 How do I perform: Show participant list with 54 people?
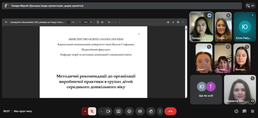click(250, 6)
